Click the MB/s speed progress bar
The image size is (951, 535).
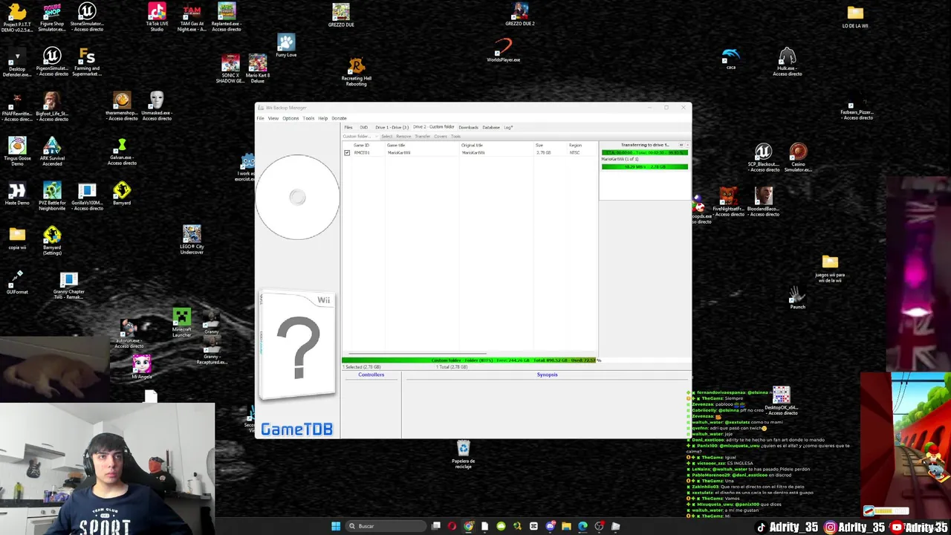(x=644, y=166)
